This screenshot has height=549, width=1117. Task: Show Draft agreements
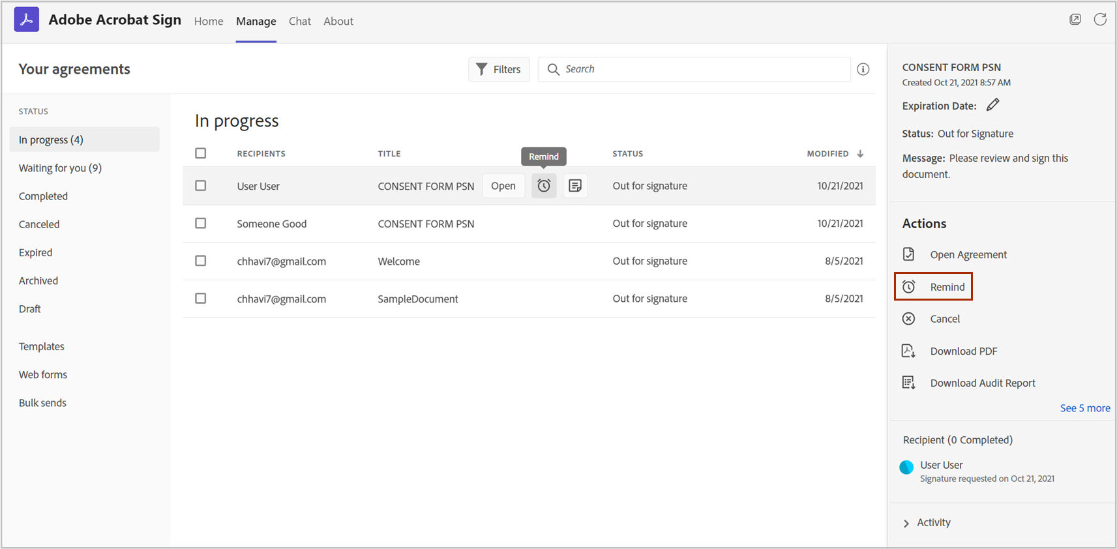(29, 309)
